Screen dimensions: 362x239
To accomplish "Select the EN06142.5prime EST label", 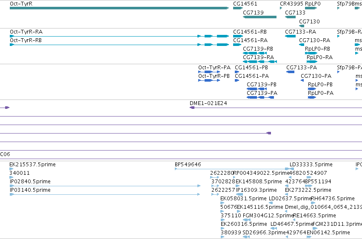I will pyautogui.click(x=328, y=233).
